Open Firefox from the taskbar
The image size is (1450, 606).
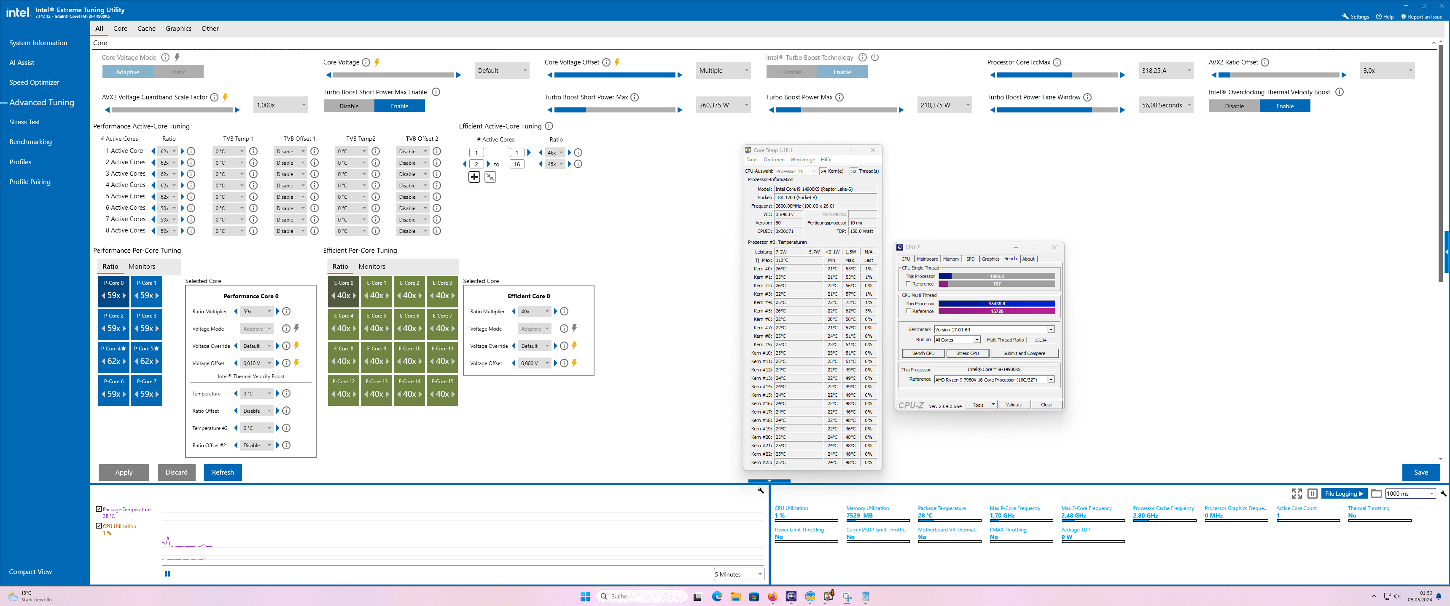(x=772, y=596)
